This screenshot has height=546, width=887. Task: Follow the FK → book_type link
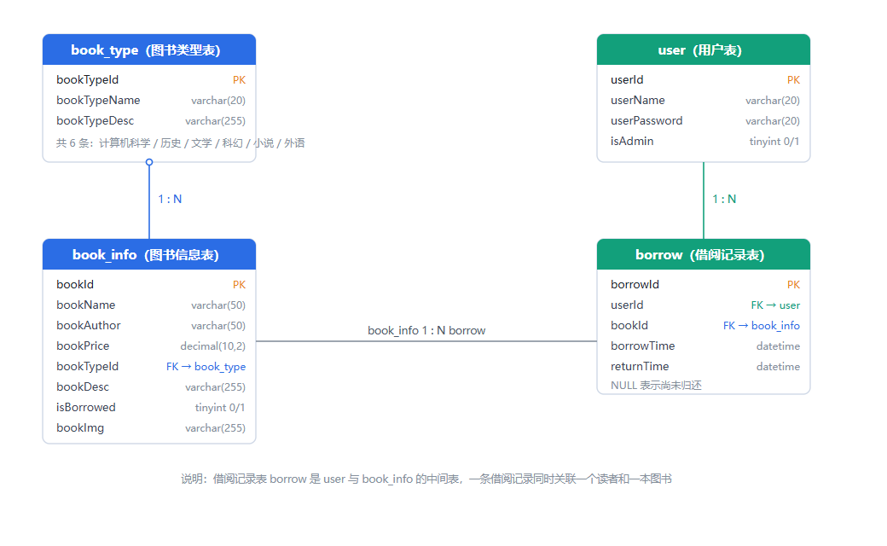pos(206,367)
